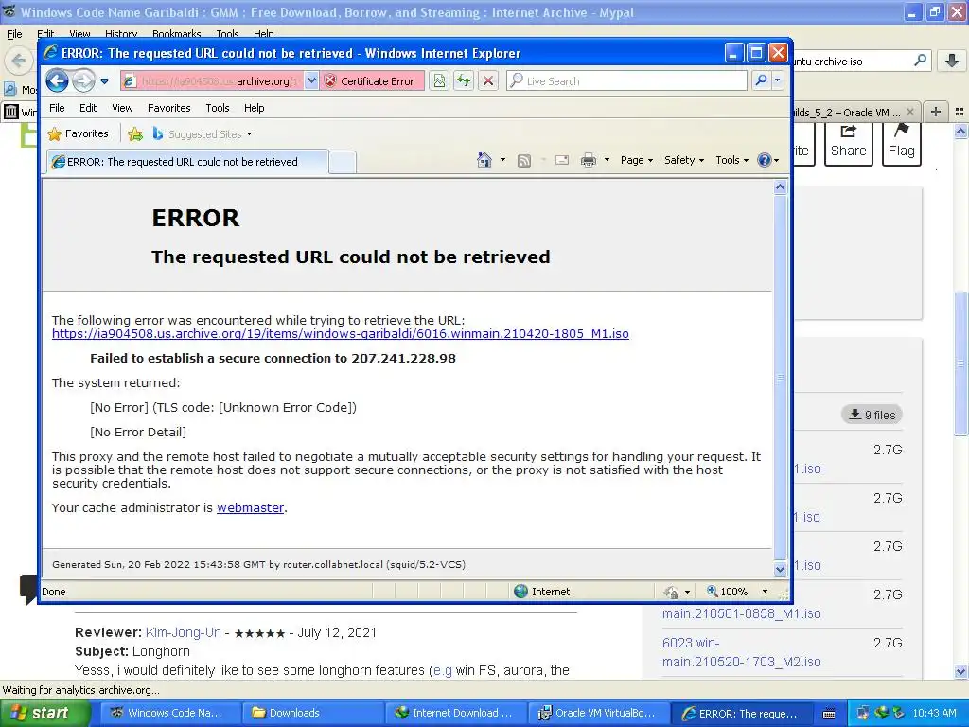Click Windows Start button
Viewport: 969px width, 727px height.
45,713
